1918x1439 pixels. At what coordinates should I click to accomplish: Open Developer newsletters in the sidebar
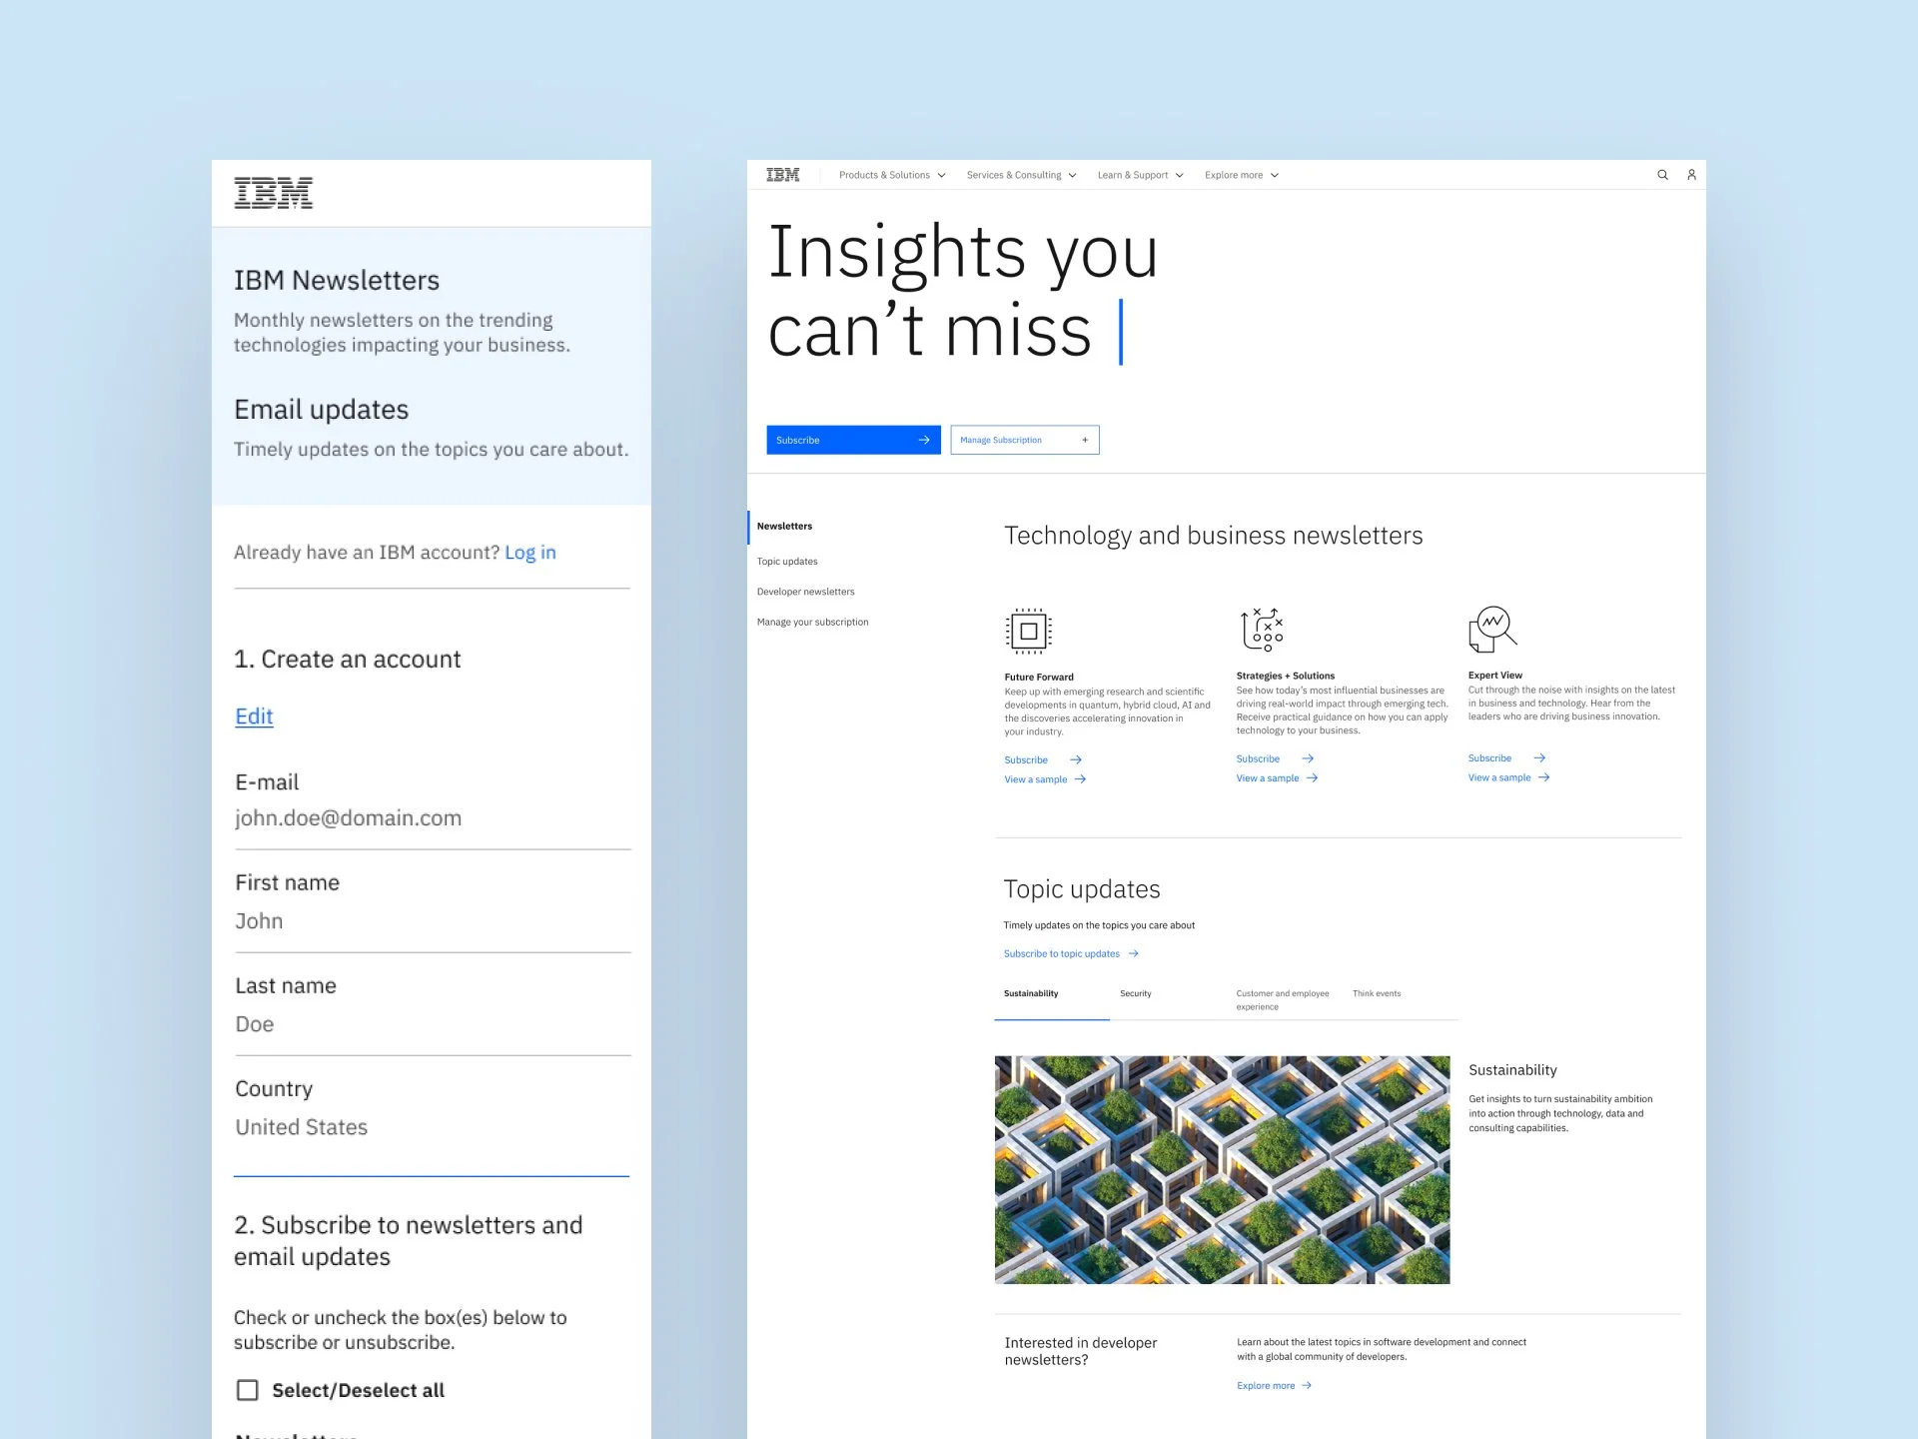coord(805,592)
